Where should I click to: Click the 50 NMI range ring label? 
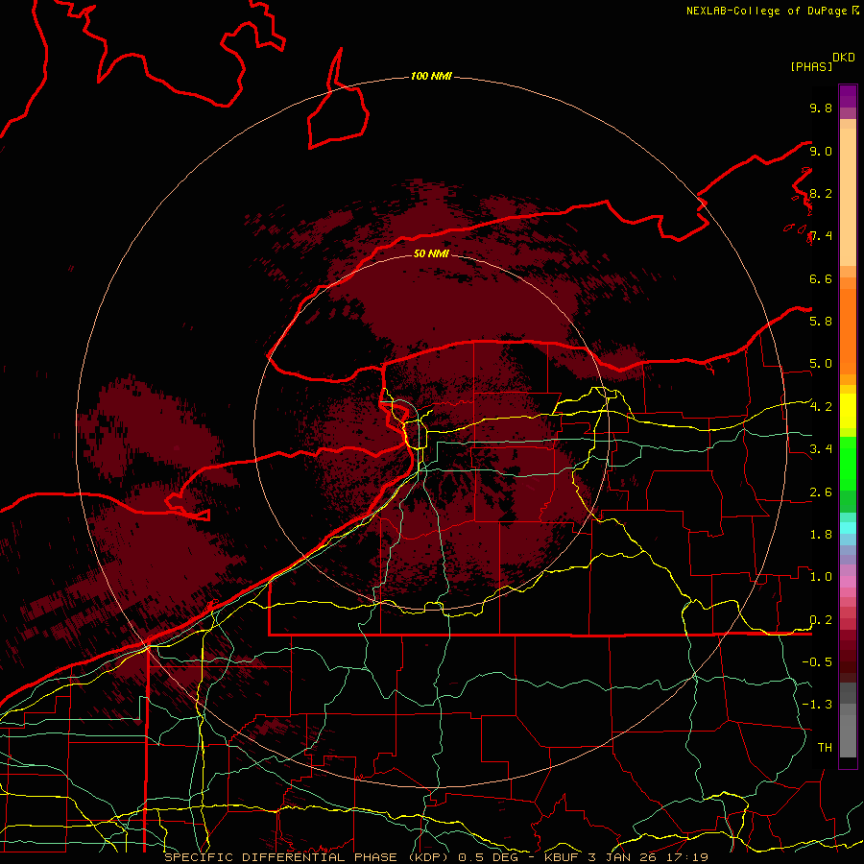pyautogui.click(x=431, y=253)
